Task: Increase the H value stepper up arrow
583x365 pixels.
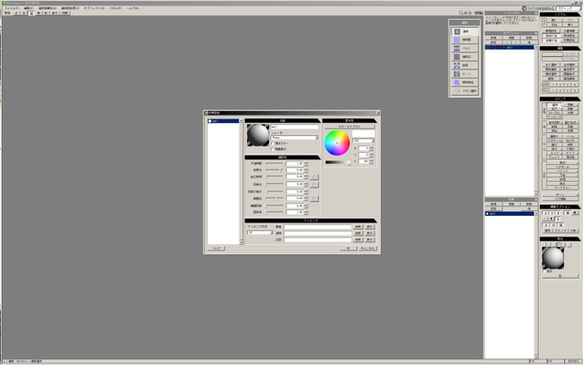Action: tap(371, 147)
